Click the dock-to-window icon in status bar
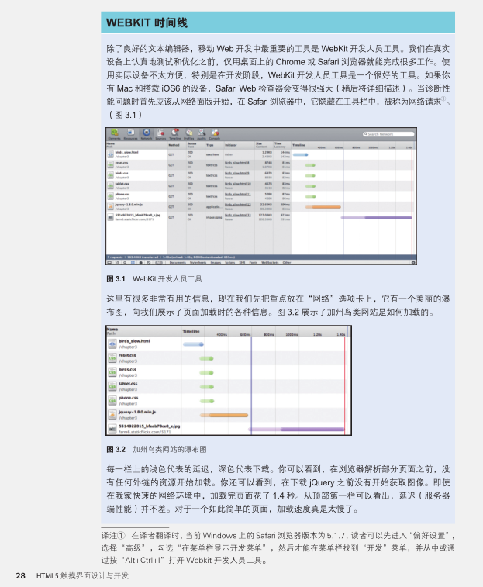The height and width of the screenshot is (587, 483). click(x=109, y=262)
